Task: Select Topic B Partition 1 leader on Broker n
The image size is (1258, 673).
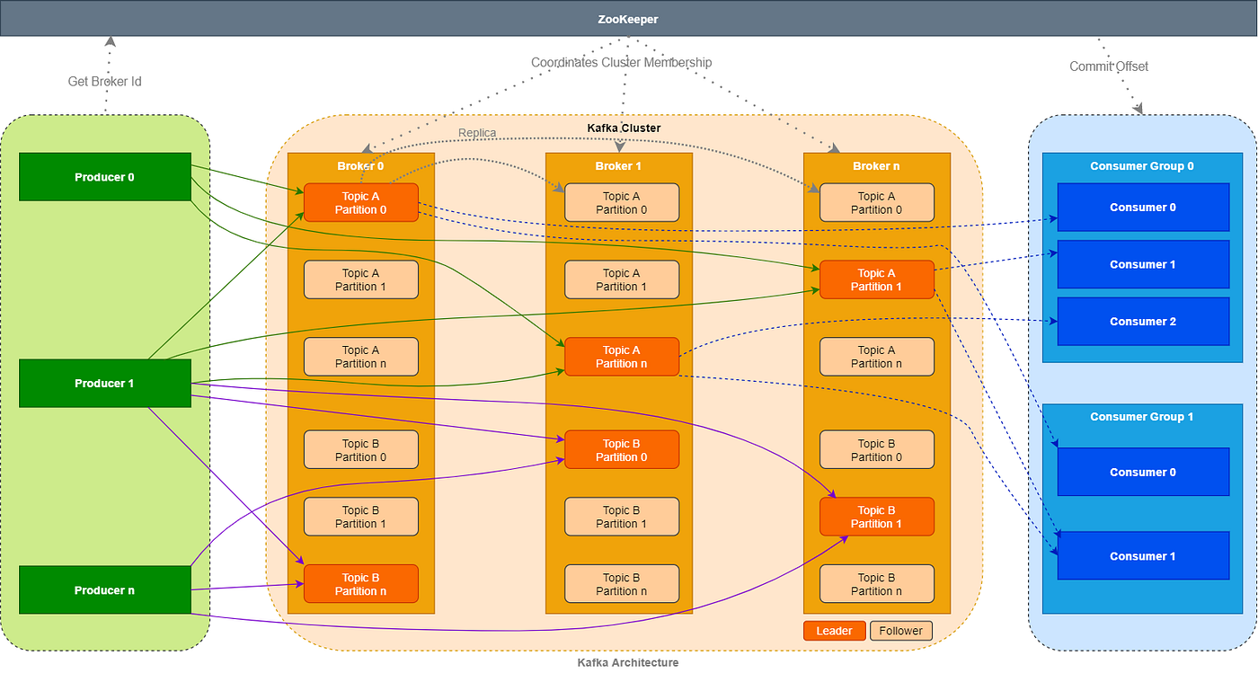Action: pyautogui.click(x=876, y=516)
